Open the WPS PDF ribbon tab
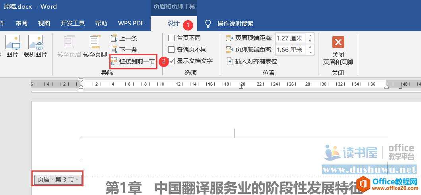 (131, 23)
